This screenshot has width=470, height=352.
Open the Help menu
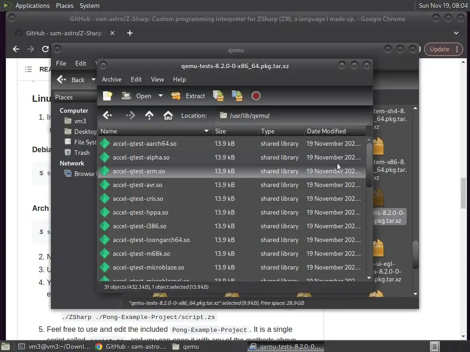[x=179, y=79]
